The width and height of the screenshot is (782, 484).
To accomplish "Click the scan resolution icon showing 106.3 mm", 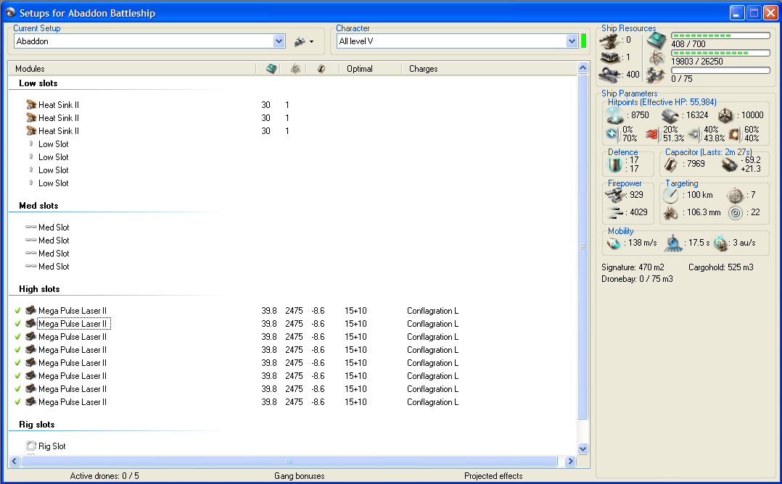I will click(x=670, y=213).
